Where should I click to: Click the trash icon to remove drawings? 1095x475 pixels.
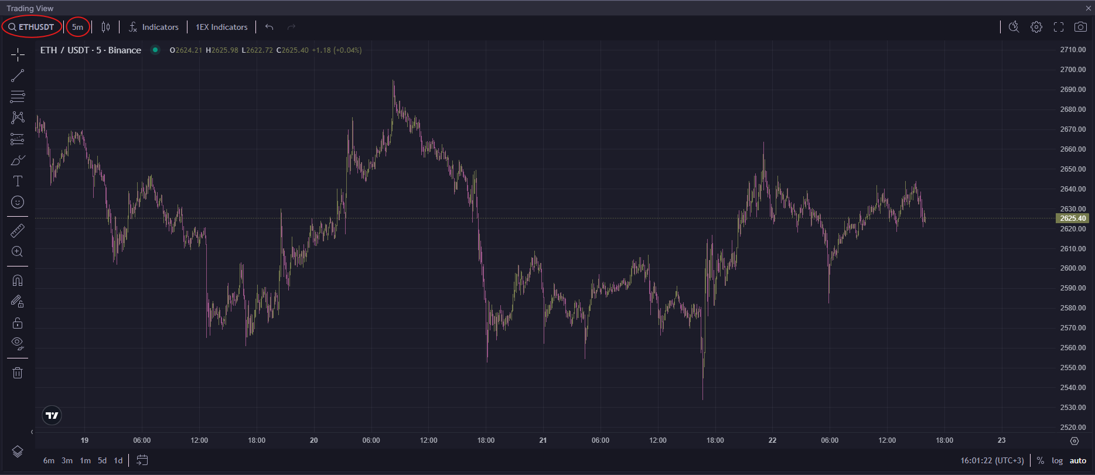click(18, 373)
